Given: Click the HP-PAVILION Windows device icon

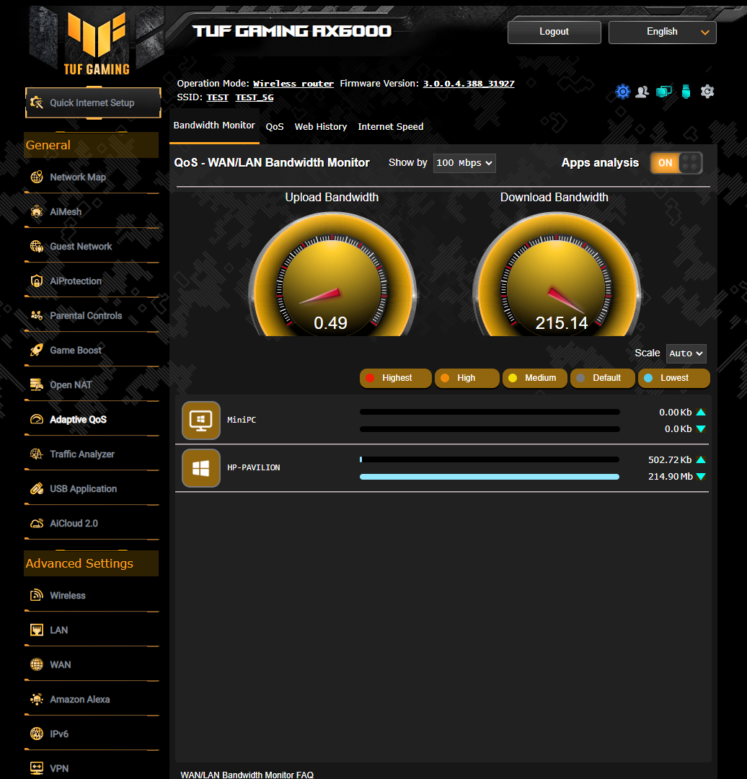Looking at the screenshot, I should [201, 468].
